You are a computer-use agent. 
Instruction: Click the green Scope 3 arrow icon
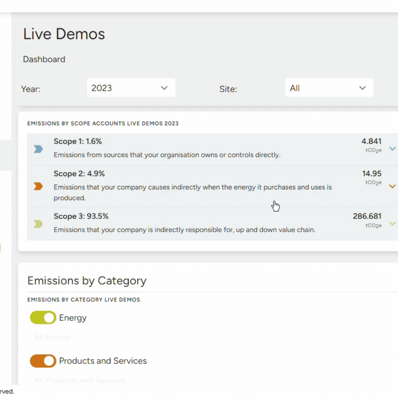click(x=38, y=224)
